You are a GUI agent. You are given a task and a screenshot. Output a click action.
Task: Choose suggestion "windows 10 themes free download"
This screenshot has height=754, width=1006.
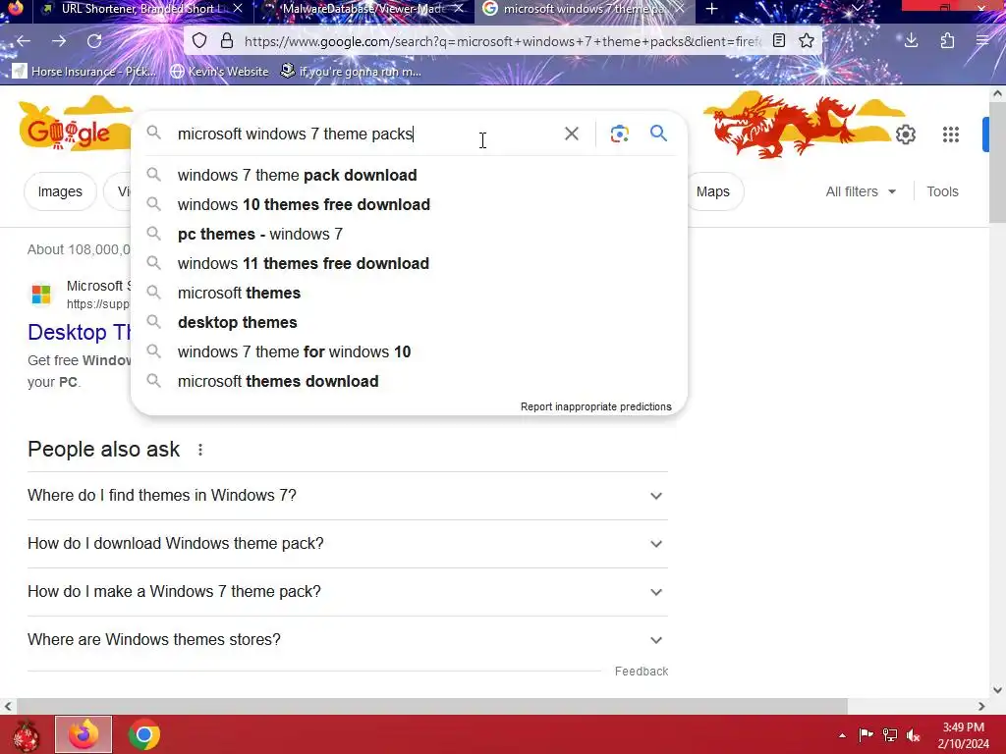[x=409, y=204]
